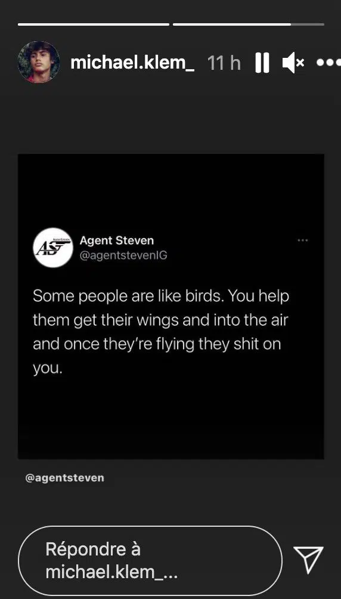Share the story with the paper plane icon
Viewport: 341px width, 599px height.
[x=308, y=560]
